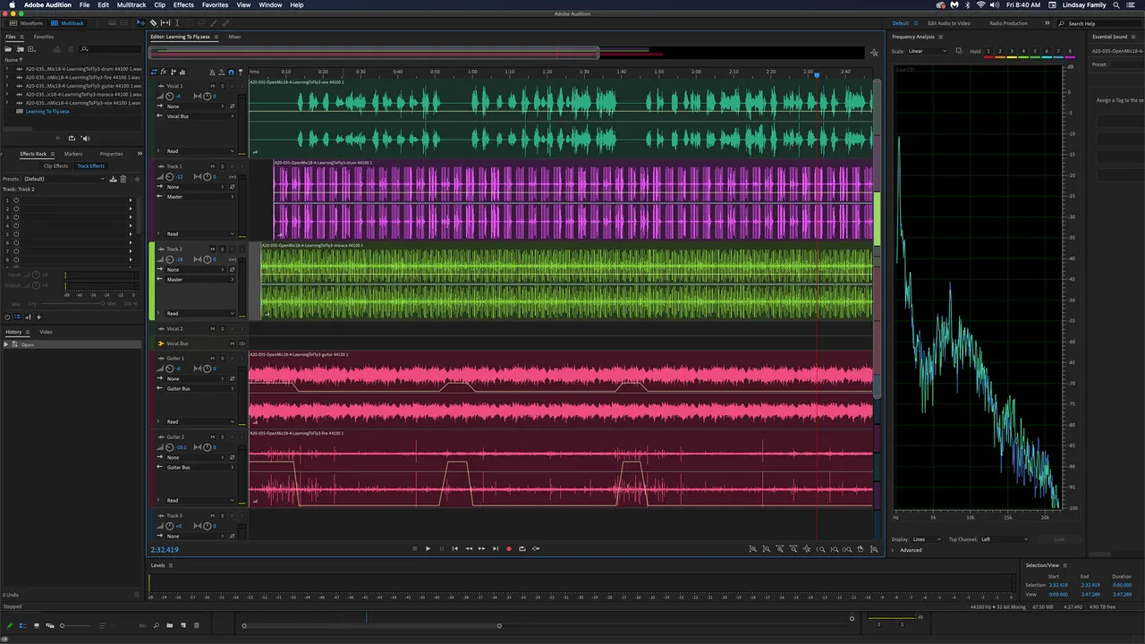
Task: Click Stop in the transport bar
Action: coord(414,548)
